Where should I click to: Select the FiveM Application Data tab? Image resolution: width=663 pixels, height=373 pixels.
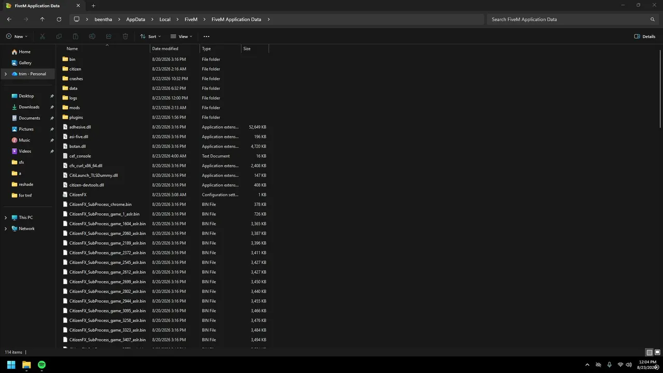pyautogui.click(x=44, y=6)
